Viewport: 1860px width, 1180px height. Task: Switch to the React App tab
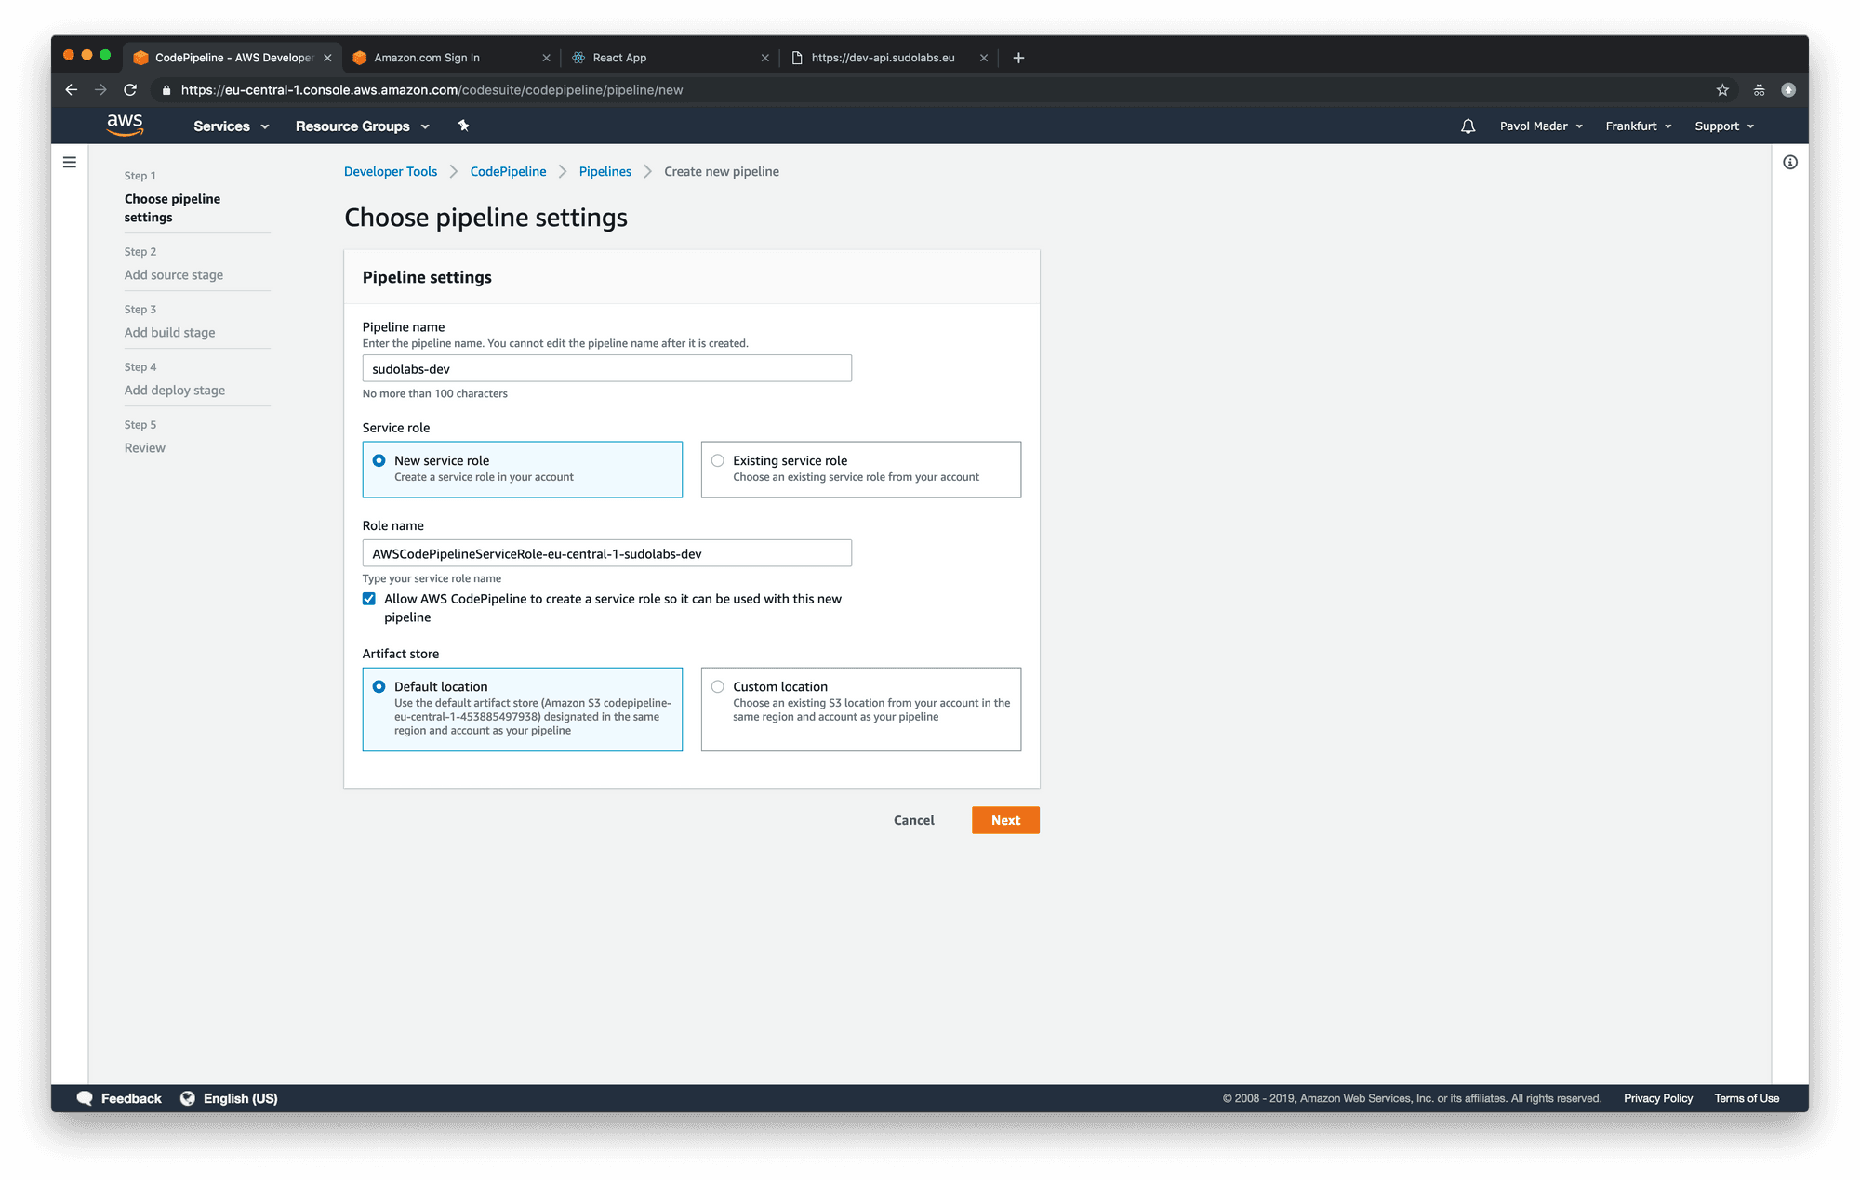point(670,58)
